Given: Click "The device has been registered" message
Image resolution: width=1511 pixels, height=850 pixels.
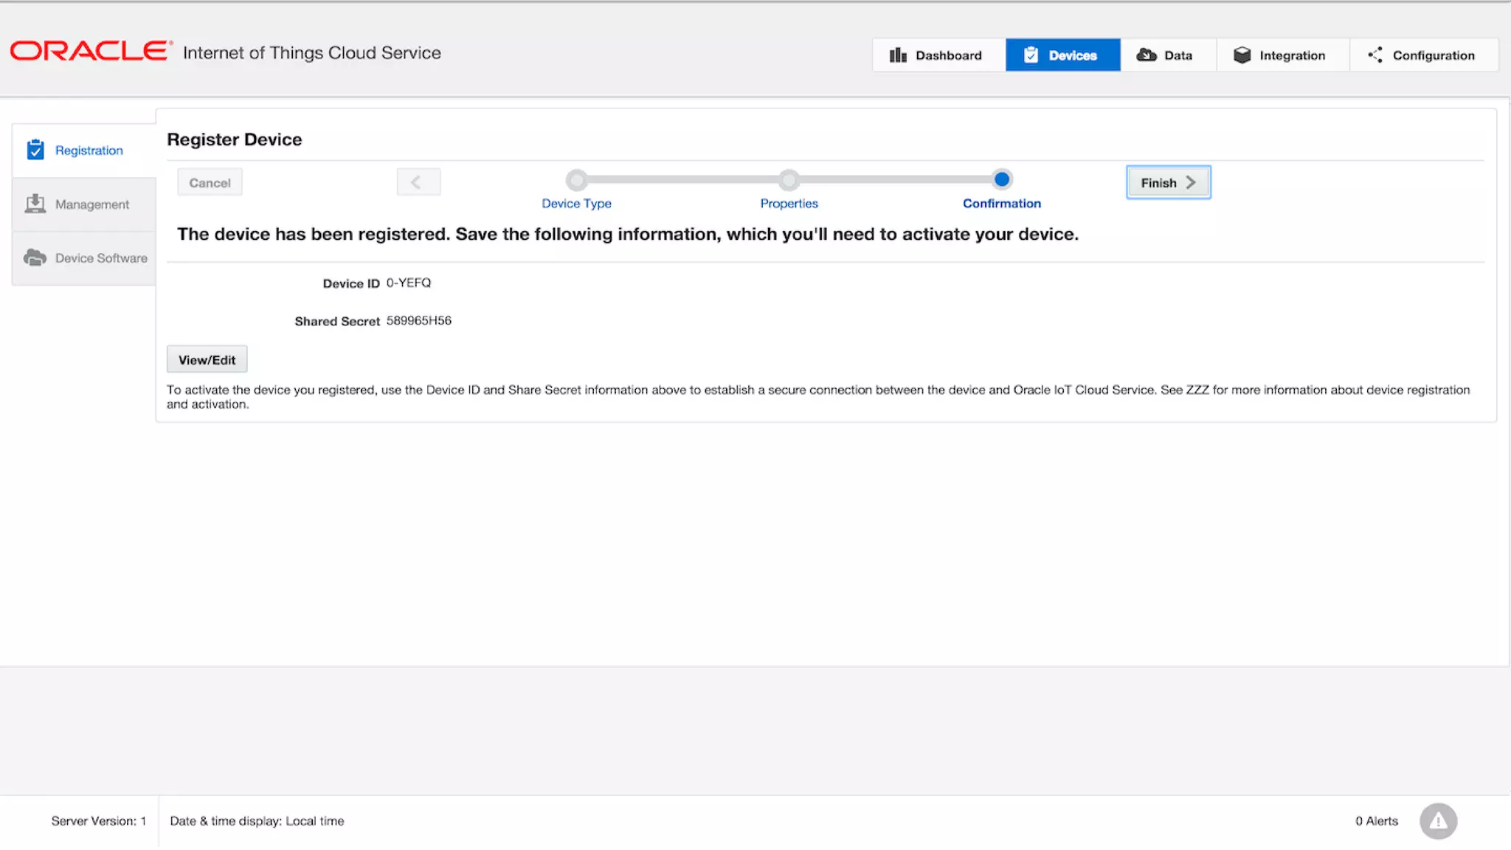Looking at the screenshot, I should 627,234.
